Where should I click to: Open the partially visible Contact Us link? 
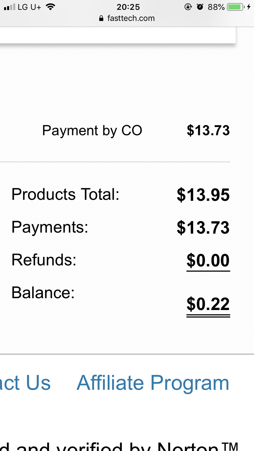(x=25, y=383)
